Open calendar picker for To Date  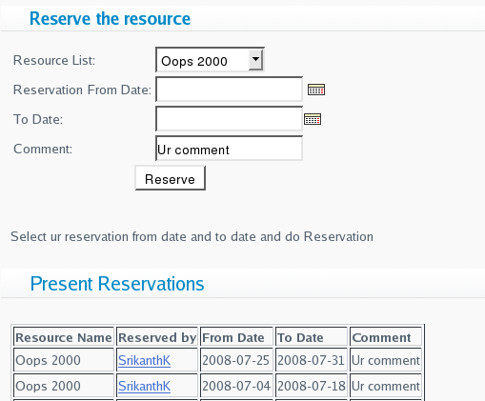click(313, 119)
